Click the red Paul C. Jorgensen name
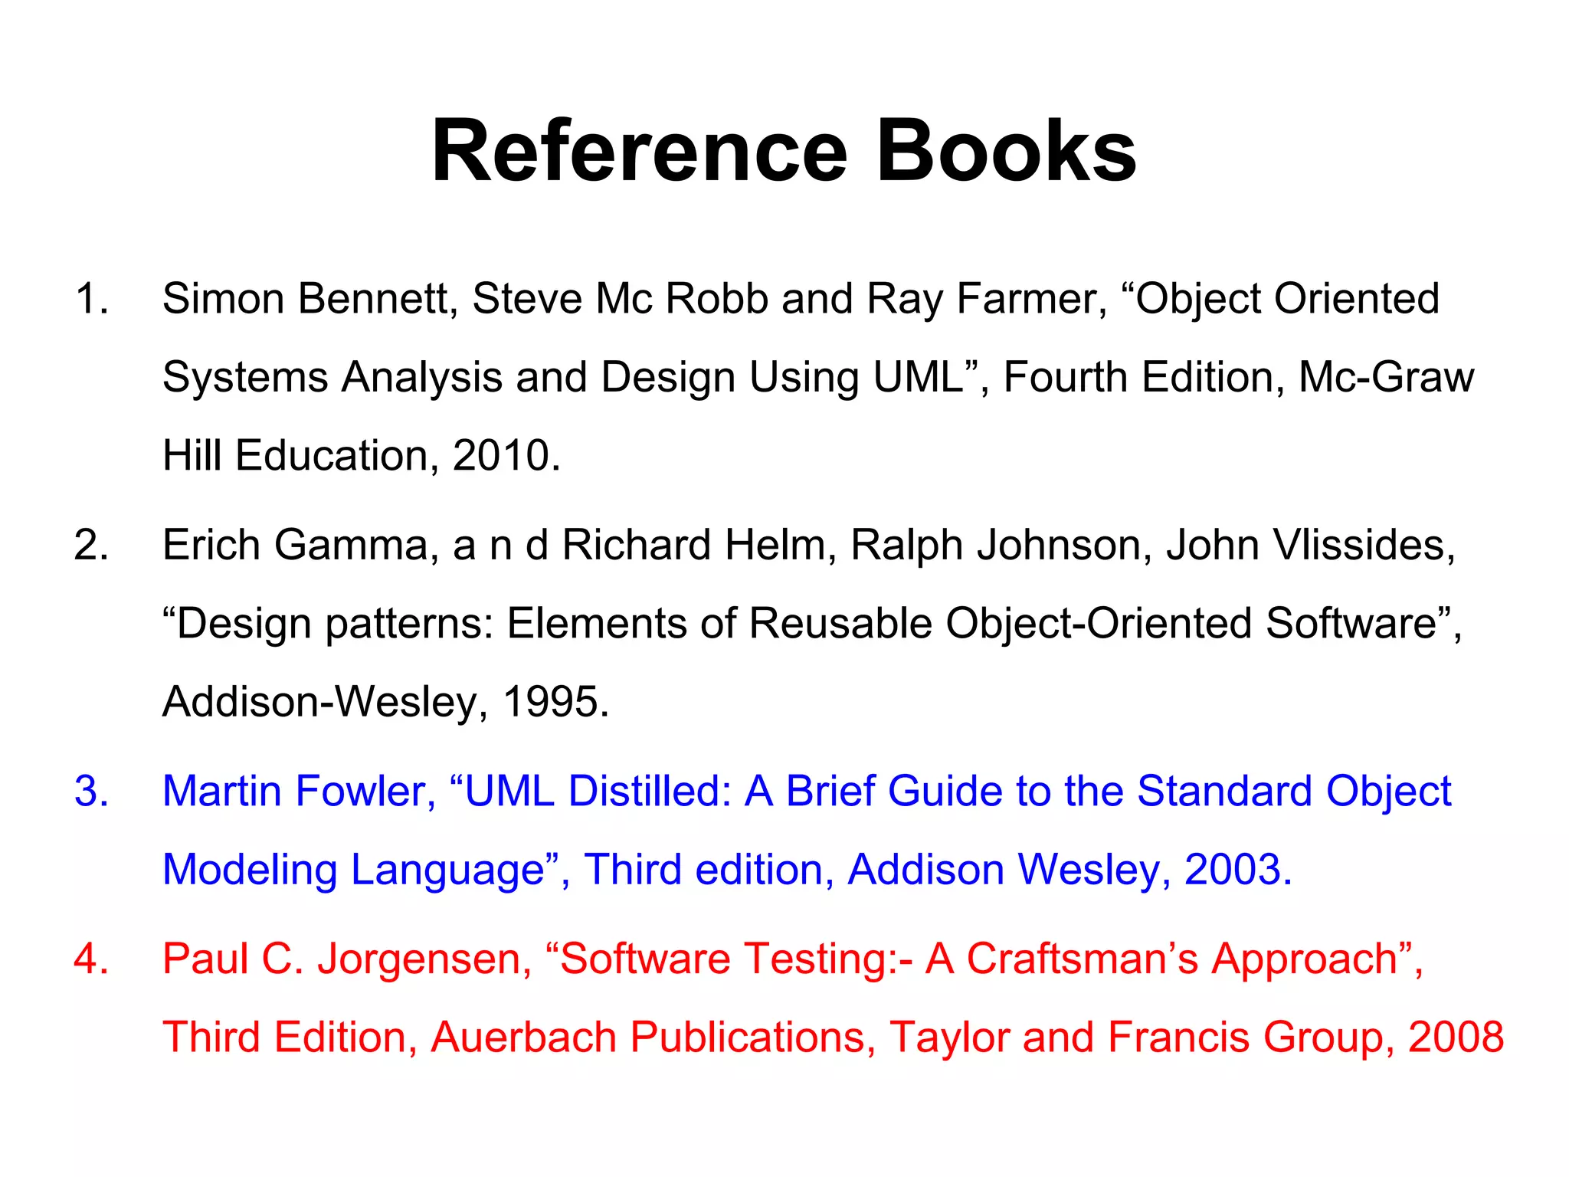Image resolution: width=1569 pixels, height=1177 pixels. click(x=347, y=959)
